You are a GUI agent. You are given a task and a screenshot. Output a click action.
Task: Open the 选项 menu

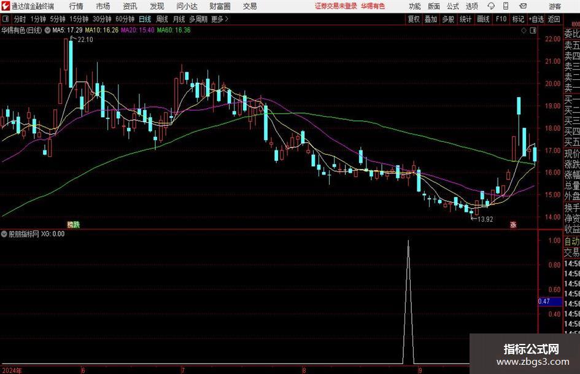(x=471, y=6)
